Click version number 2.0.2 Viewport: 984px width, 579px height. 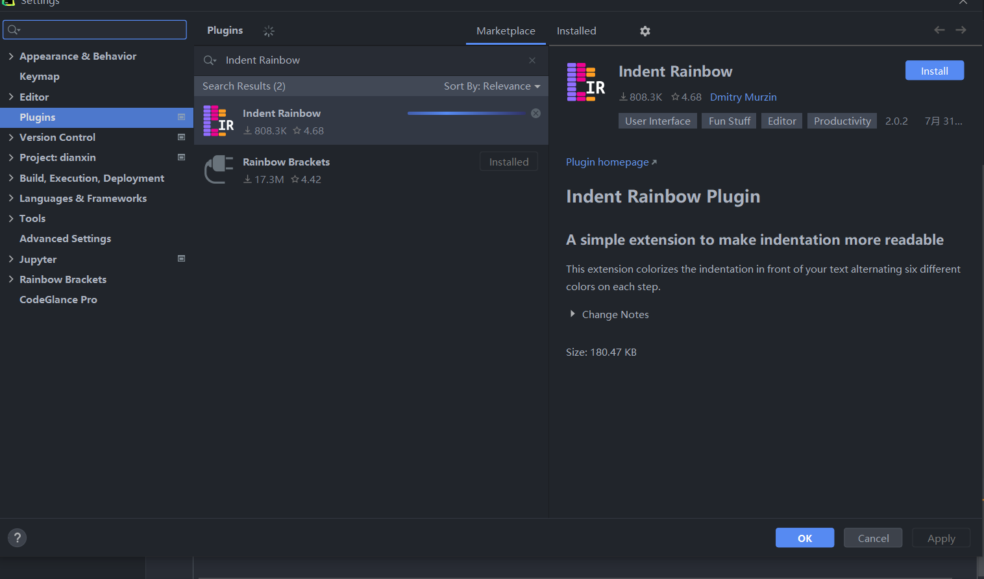[896, 121]
